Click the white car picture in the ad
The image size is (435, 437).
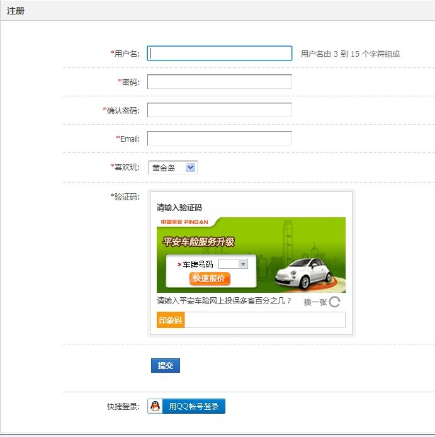(x=304, y=274)
